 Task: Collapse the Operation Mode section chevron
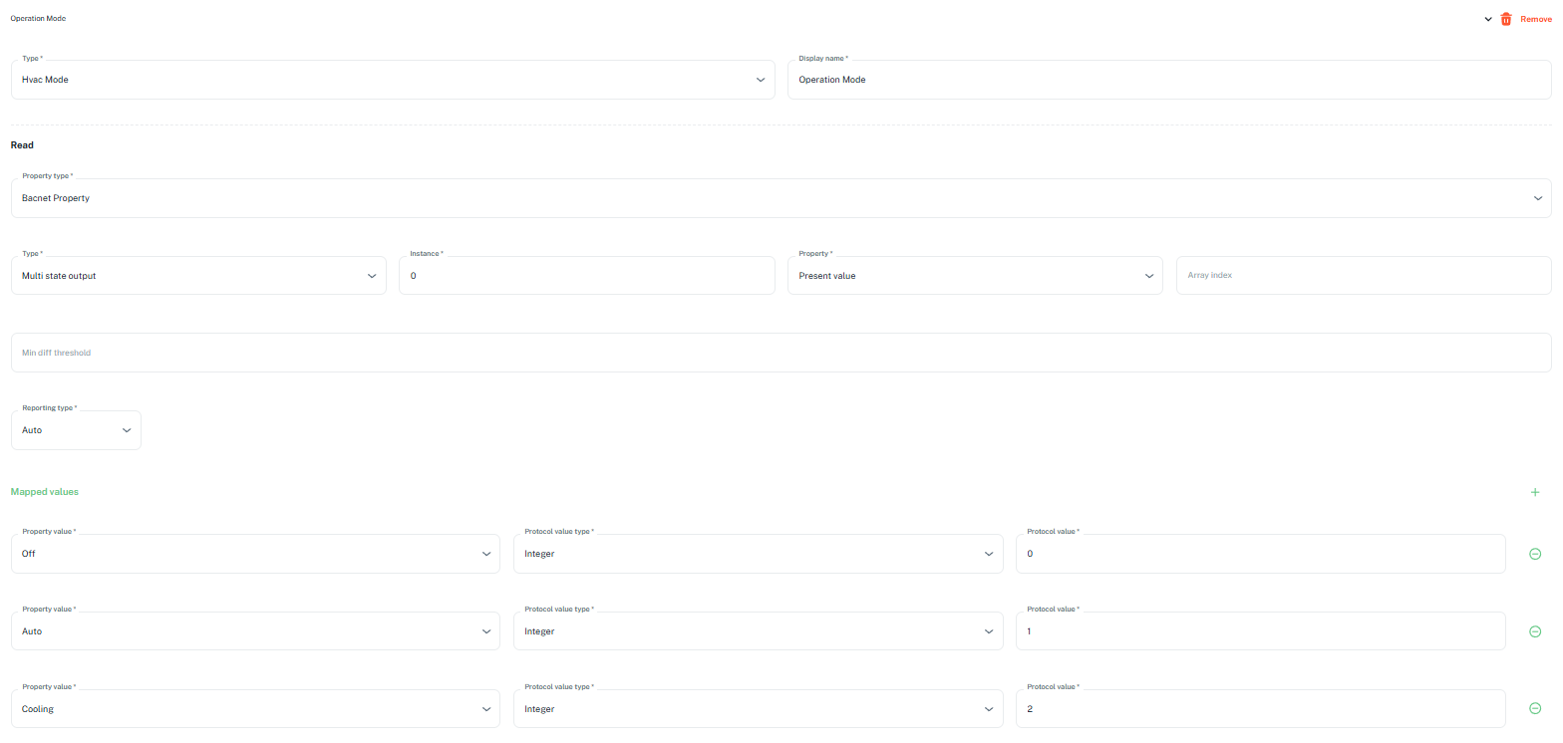1488,19
